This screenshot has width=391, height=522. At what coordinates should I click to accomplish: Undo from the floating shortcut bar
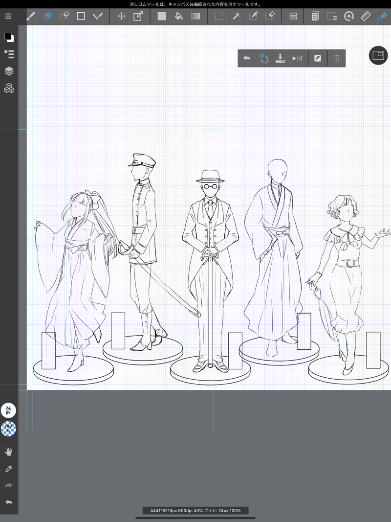coord(247,58)
